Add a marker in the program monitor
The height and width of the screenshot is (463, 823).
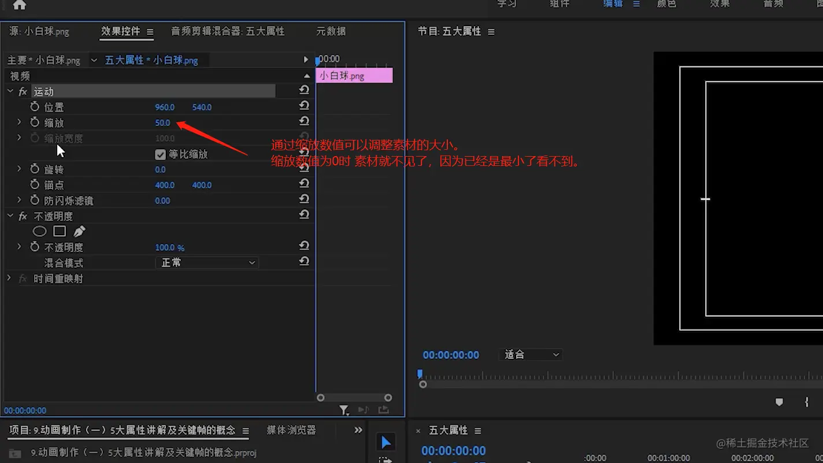click(x=779, y=402)
